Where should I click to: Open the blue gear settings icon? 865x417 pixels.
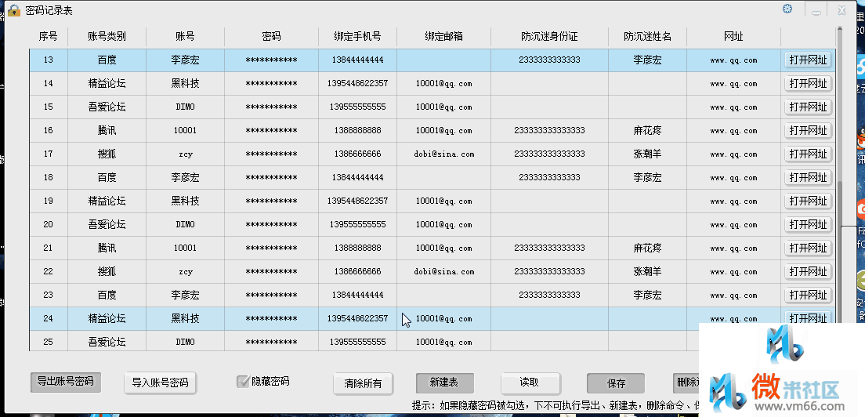point(787,9)
